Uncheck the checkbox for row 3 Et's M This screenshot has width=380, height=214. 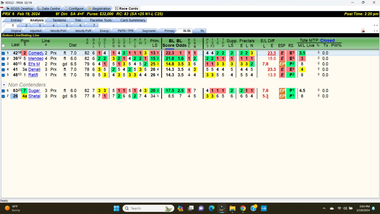[x=3, y=64]
